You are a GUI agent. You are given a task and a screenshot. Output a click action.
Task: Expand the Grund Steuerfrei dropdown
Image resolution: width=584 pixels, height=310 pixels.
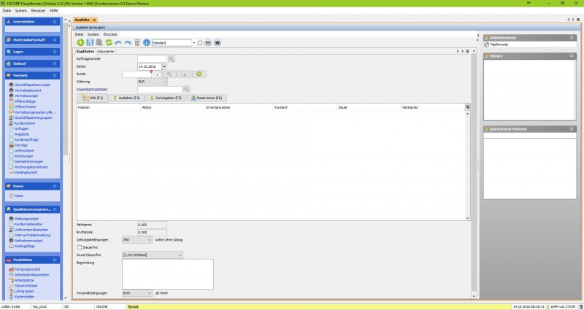pyautogui.click(x=180, y=255)
